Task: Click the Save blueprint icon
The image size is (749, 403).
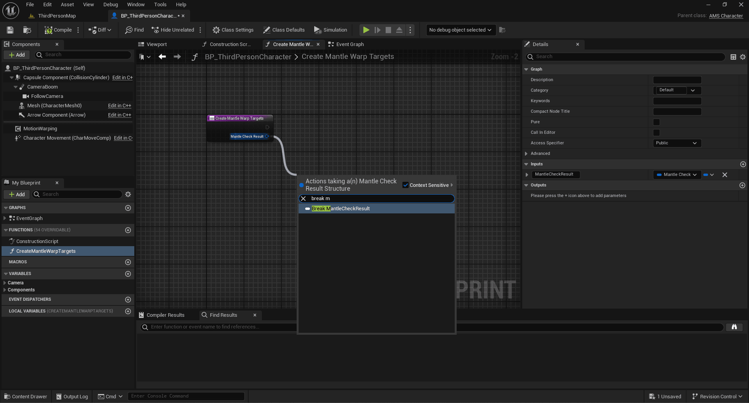Action: [x=10, y=30]
